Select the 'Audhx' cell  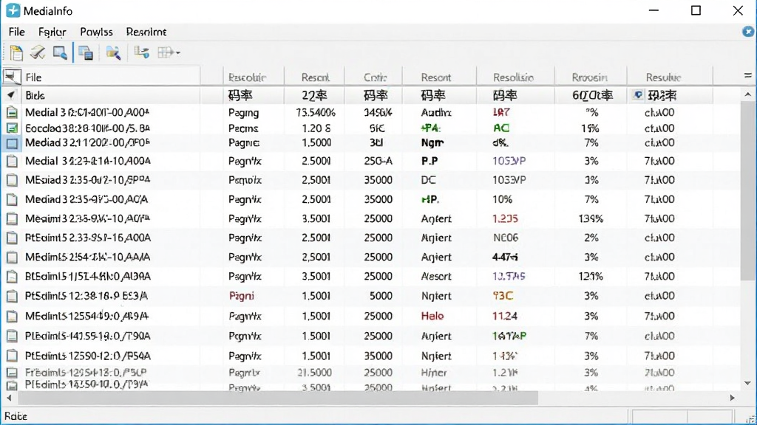pos(436,113)
